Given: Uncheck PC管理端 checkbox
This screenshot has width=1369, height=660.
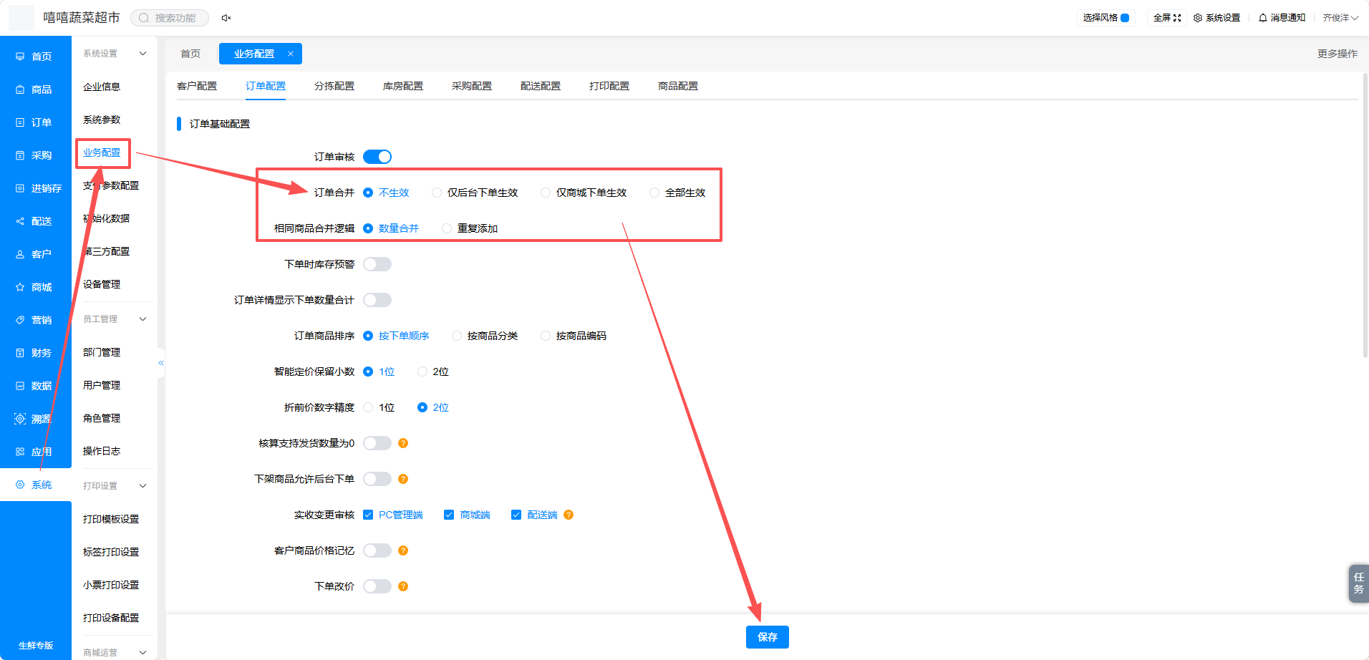Looking at the screenshot, I should pos(368,515).
